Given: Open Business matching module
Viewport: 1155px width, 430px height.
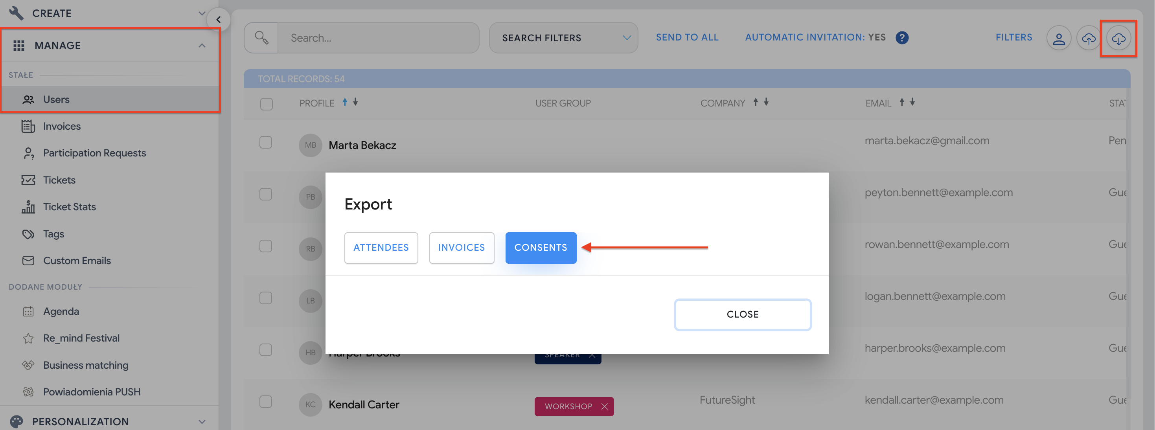Looking at the screenshot, I should 86,365.
